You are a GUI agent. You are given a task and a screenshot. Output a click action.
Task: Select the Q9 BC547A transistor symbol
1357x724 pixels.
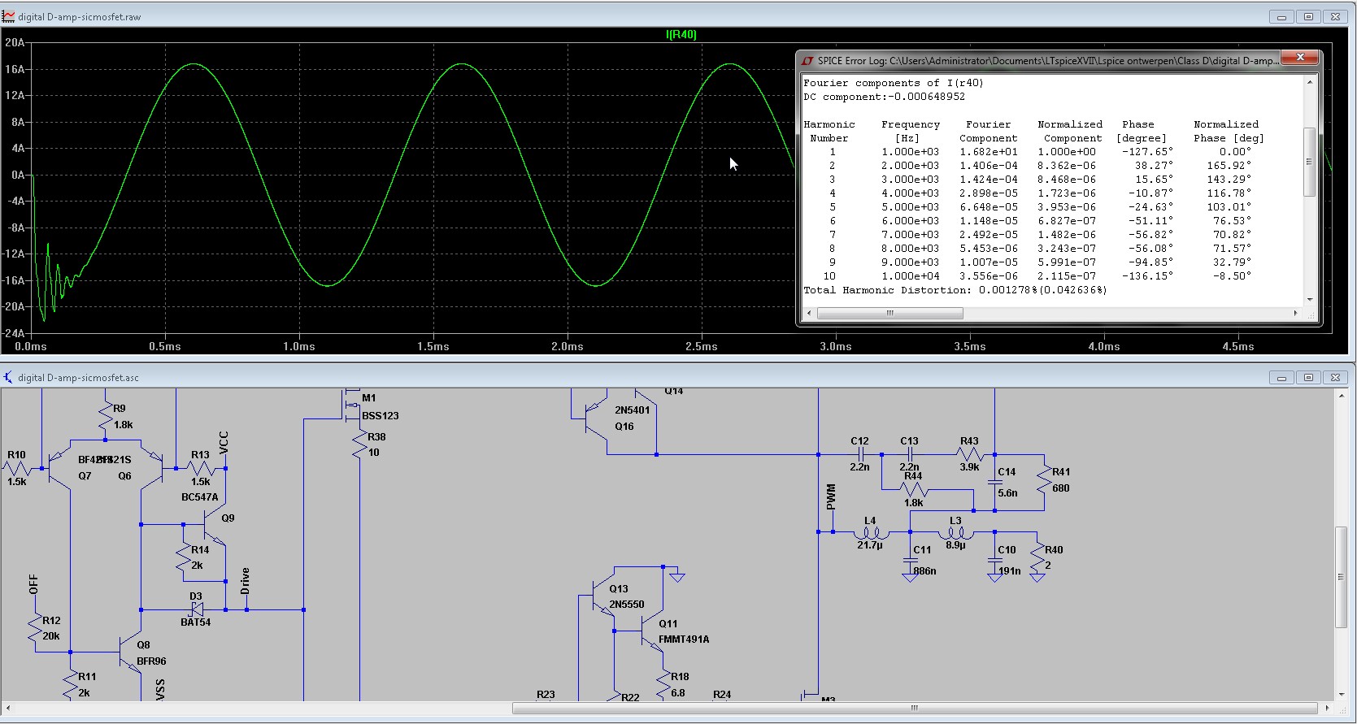click(x=214, y=526)
